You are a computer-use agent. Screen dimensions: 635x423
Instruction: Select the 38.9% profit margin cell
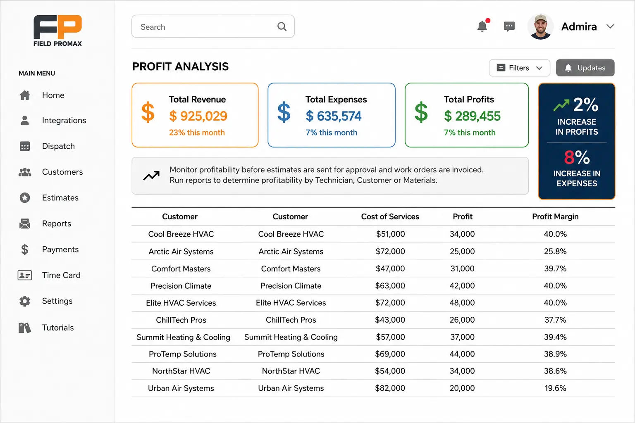555,354
